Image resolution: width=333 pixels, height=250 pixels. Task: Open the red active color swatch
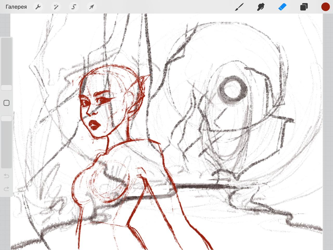coord(325,7)
